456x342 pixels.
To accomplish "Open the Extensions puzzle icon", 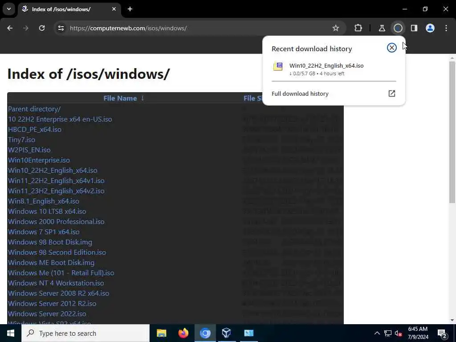I will pos(358,28).
